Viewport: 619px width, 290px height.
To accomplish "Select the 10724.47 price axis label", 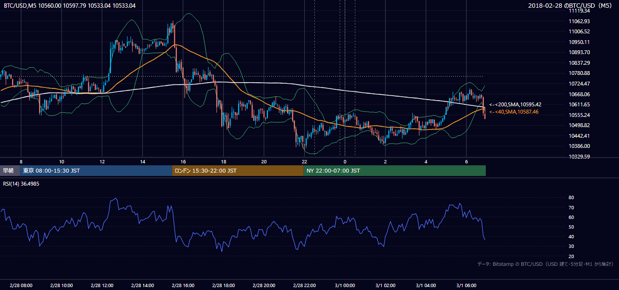I will point(579,84).
